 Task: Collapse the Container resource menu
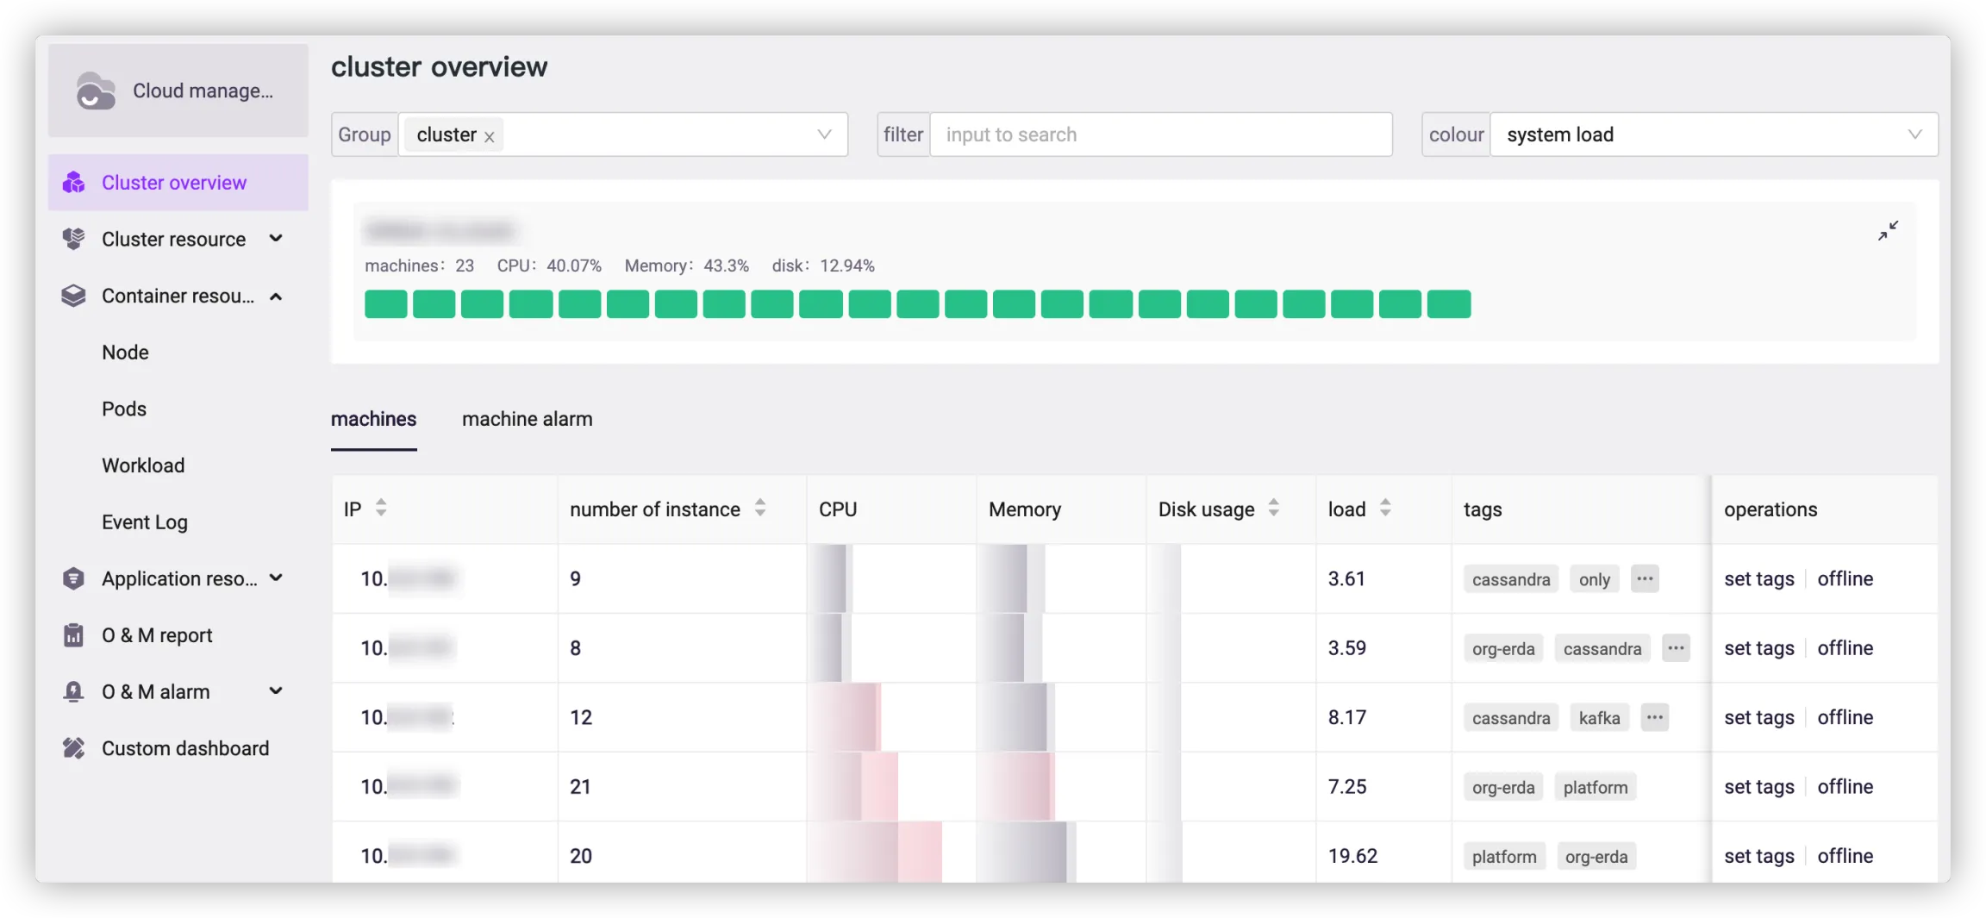pos(276,297)
